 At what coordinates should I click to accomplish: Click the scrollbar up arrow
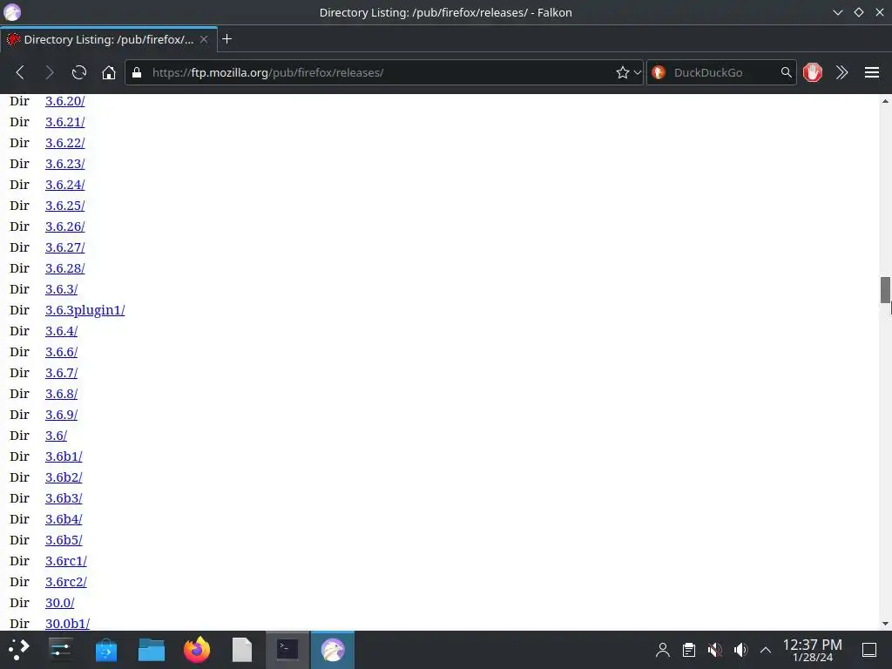pos(885,101)
